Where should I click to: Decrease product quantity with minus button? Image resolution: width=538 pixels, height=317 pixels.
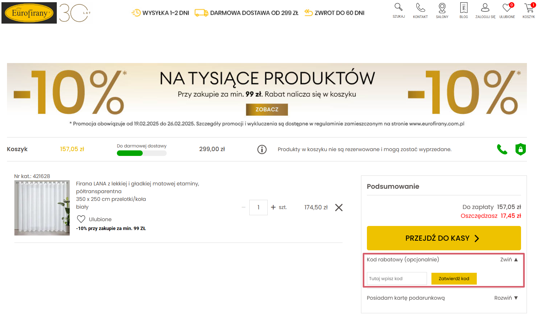point(243,208)
